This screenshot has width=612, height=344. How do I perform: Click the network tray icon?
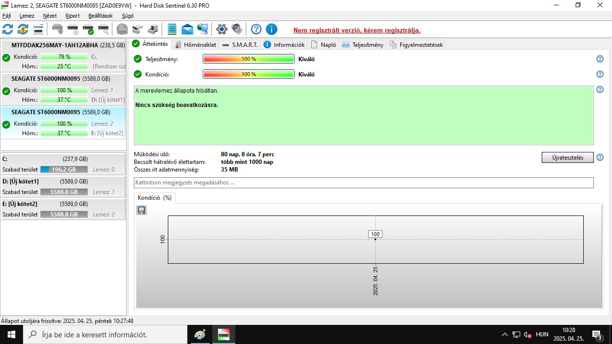point(516,334)
